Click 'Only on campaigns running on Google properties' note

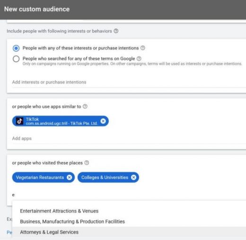click(x=132, y=64)
